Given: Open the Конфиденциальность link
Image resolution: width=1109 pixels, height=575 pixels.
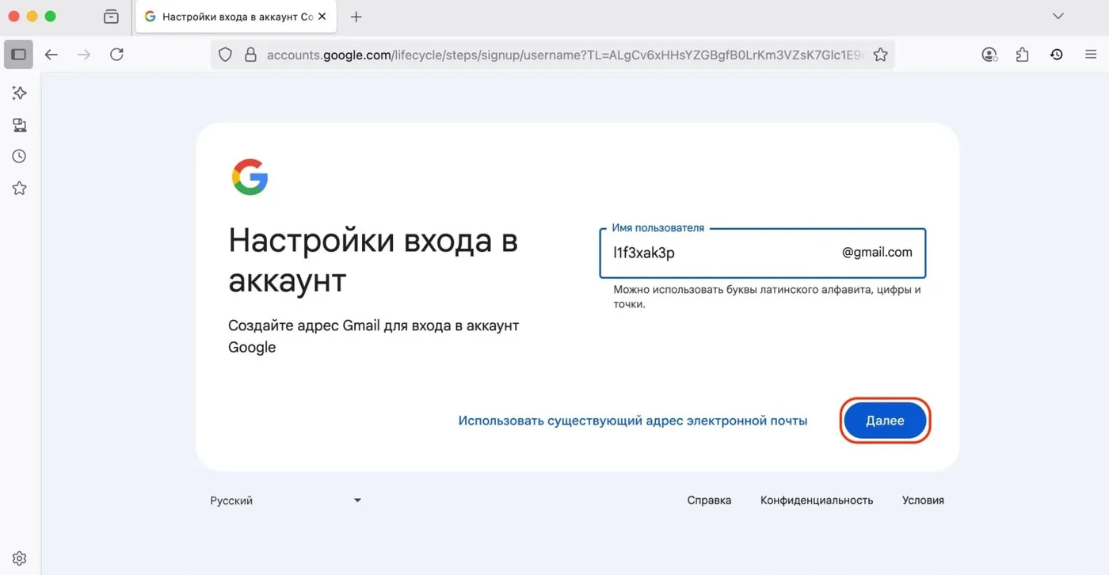Looking at the screenshot, I should pos(817,501).
